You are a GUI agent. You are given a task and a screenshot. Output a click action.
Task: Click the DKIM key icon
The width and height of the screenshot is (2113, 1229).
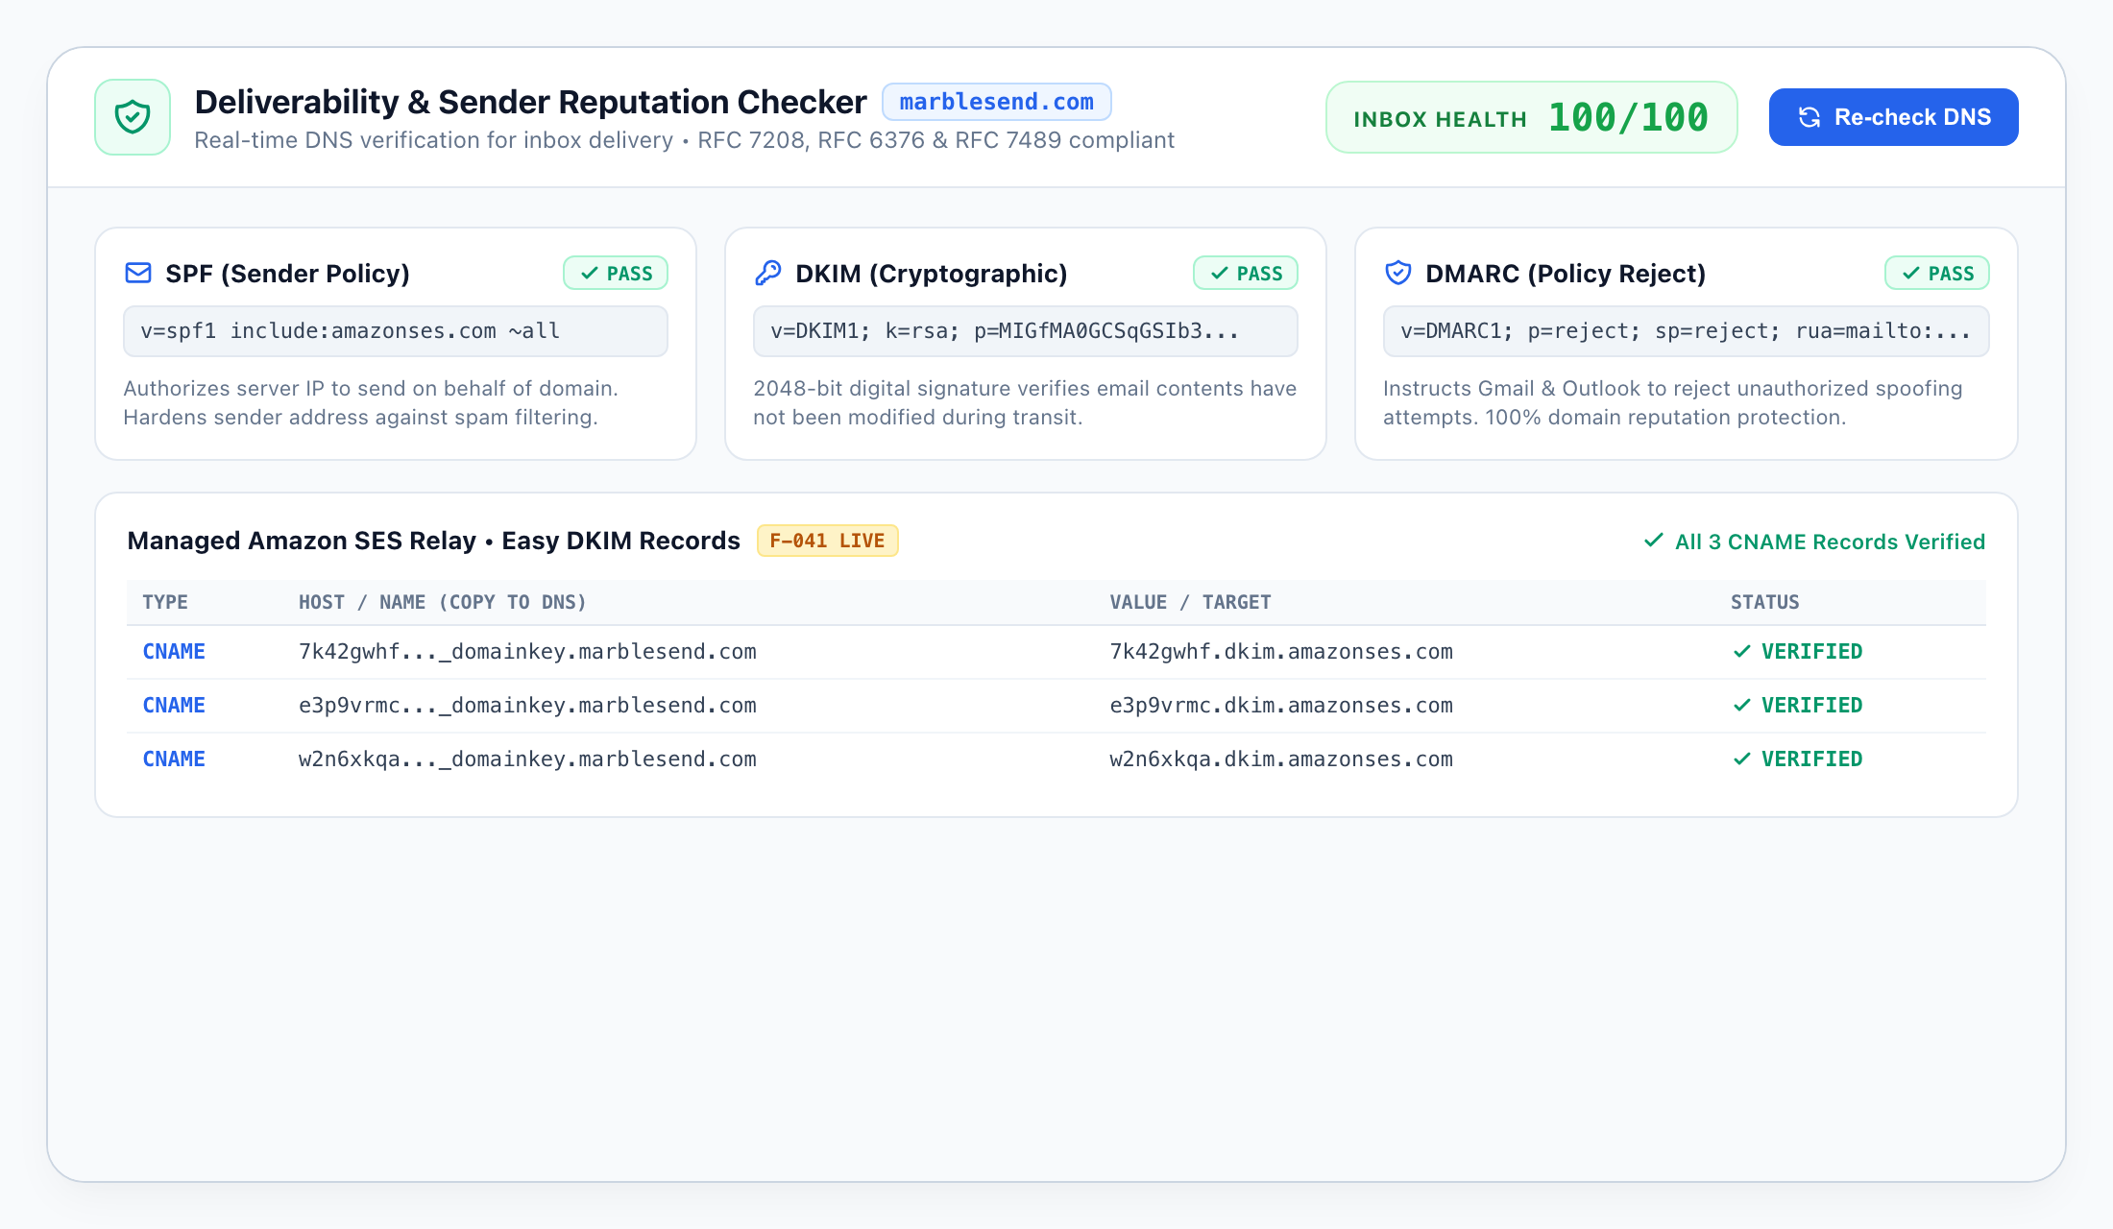[x=768, y=274]
